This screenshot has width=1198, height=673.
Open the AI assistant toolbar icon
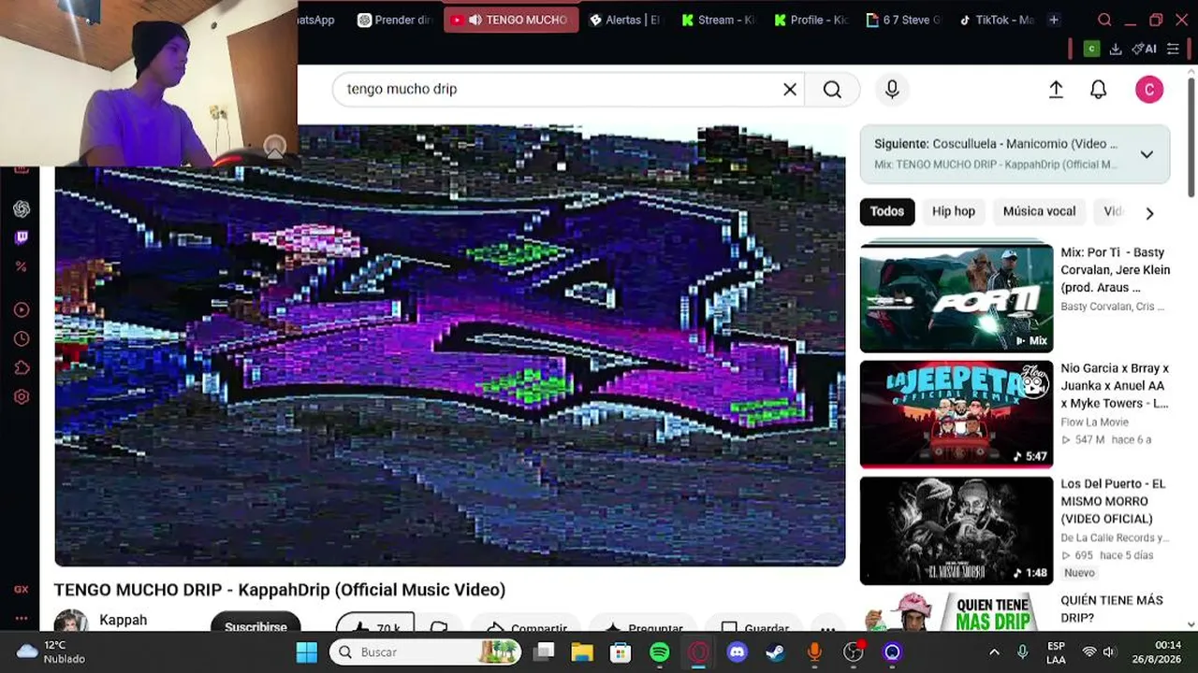pos(1144,49)
